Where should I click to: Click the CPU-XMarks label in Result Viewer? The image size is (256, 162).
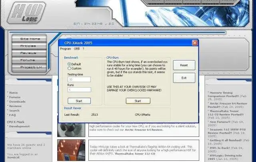(x=142, y=115)
